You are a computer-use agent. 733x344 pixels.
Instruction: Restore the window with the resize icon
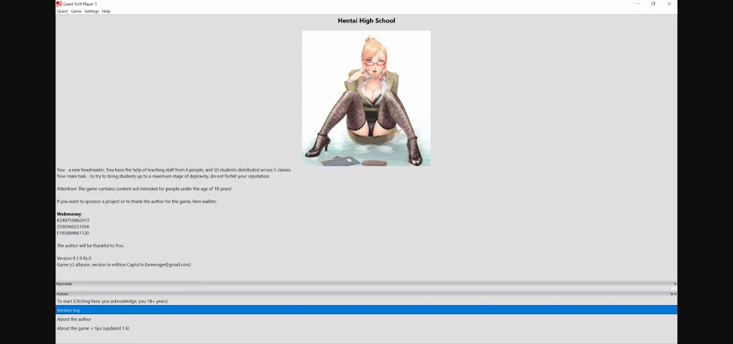click(653, 4)
